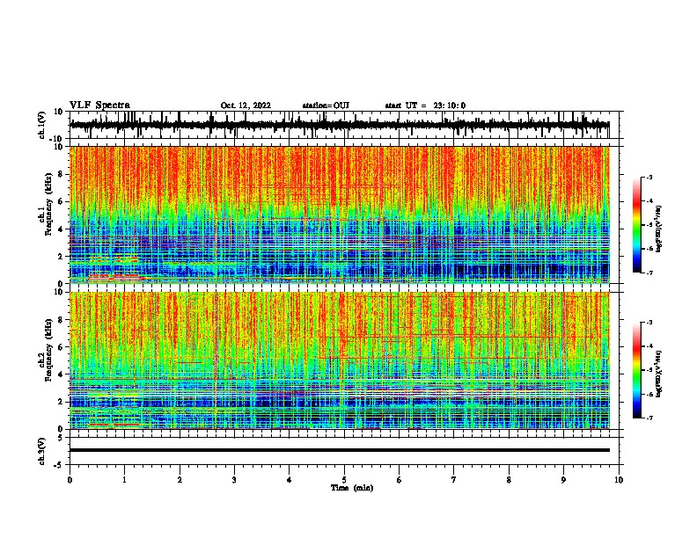Click the ch.2 PSD color scale bar
697x538 pixels.
[x=636, y=370]
